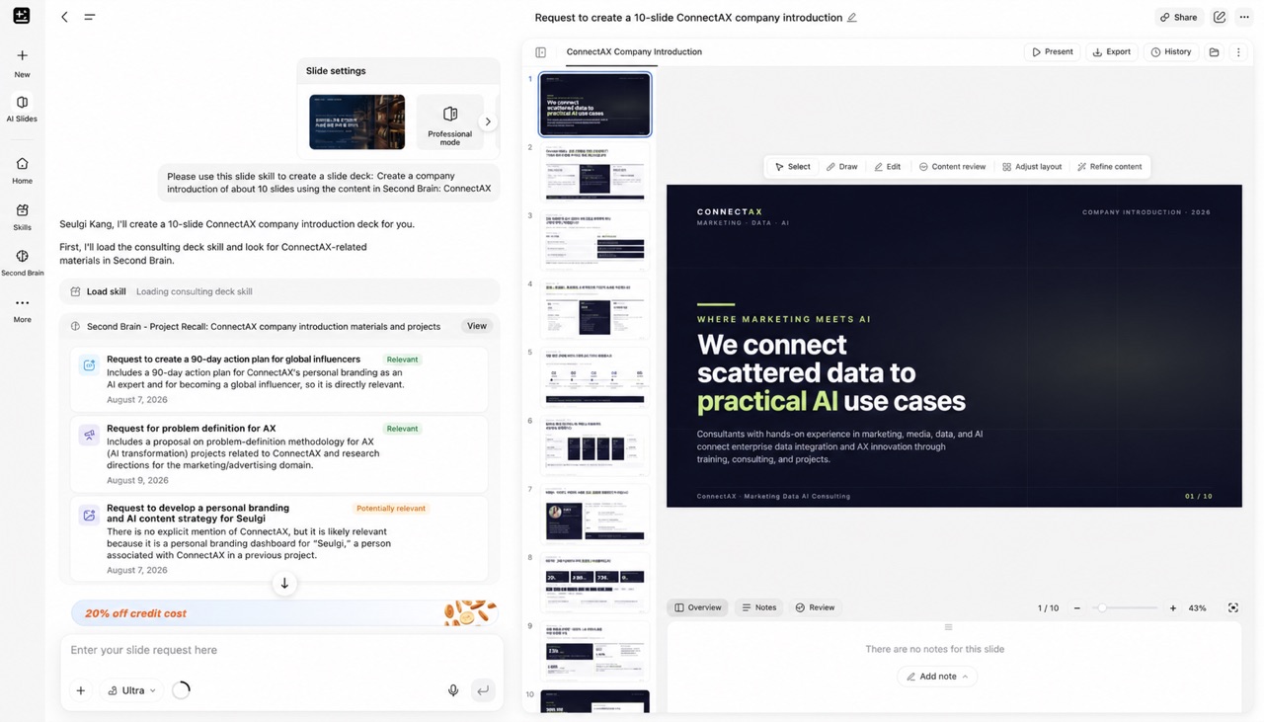The height and width of the screenshot is (722, 1264).
Task: Open the chat list menu icon beside the back arrow
Action: (90, 17)
